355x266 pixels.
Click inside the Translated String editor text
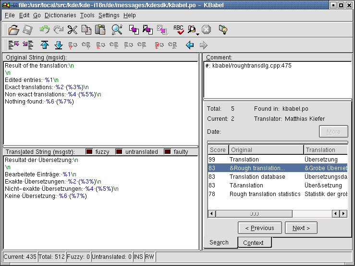(101, 202)
